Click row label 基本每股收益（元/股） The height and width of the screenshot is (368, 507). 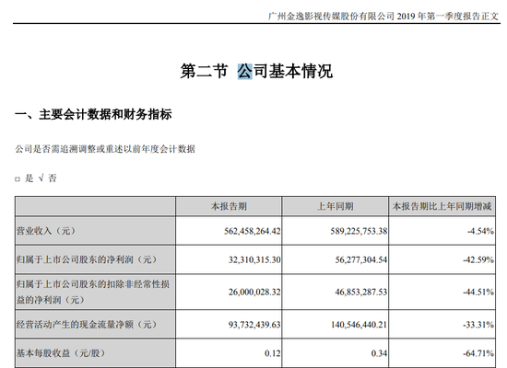coord(61,353)
